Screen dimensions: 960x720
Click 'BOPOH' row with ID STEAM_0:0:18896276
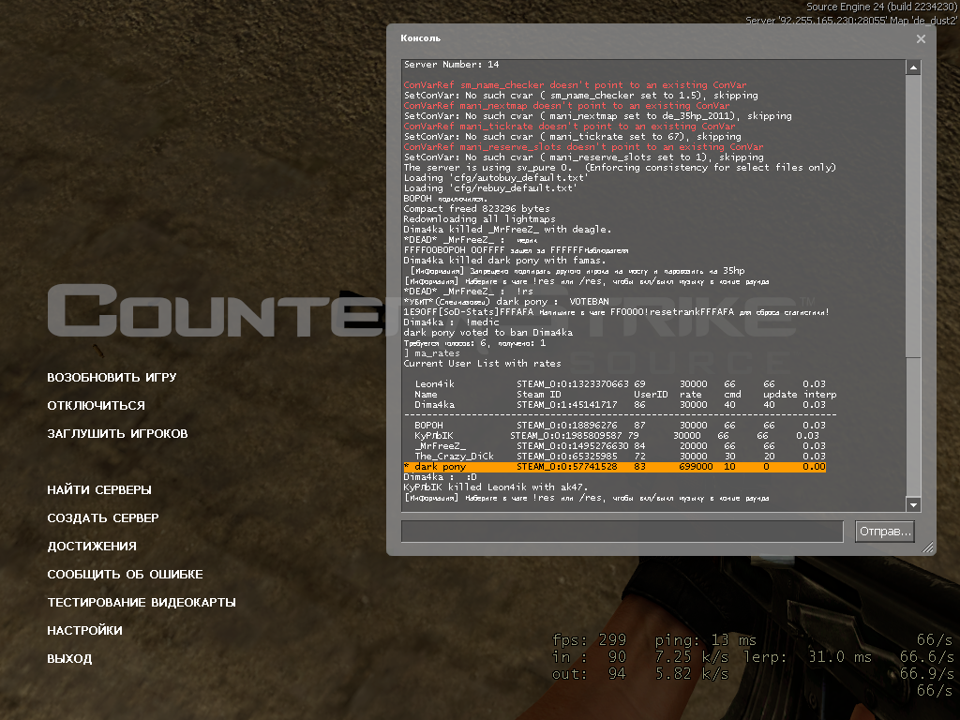point(621,425)
